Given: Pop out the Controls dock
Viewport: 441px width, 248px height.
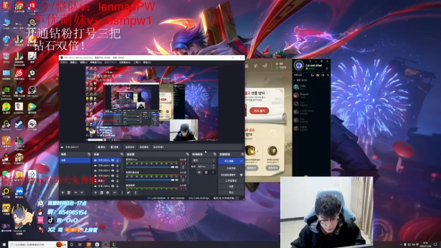Looking at the screenshot, I should [242, 154].
